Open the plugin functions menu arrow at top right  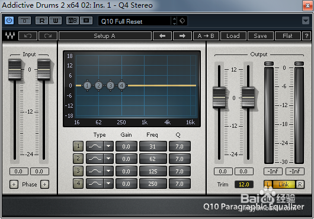point(305,20)
